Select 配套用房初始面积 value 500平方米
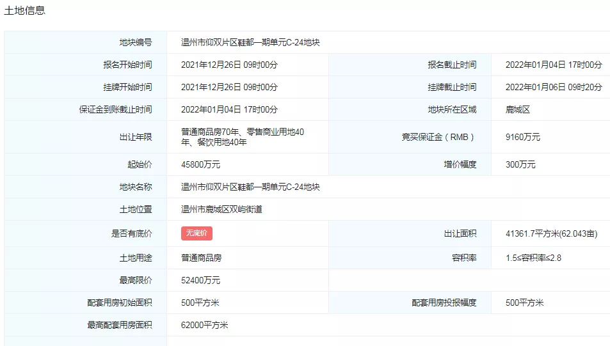The height and width of the screenshot is (346, 610). click(x=200, y=303)
